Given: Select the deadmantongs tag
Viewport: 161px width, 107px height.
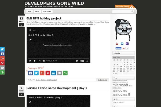Looking at the screenshot, I should tap(118, 81).
